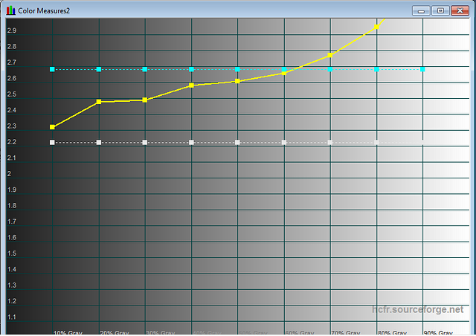
Task: Click the 70% Gray axis label
Action: point(345,333)
